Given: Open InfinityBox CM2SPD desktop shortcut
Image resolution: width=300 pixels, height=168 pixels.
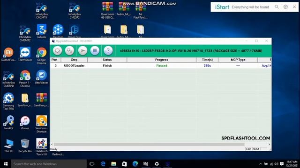Looking at the screenshot, I should coord(8,79).
